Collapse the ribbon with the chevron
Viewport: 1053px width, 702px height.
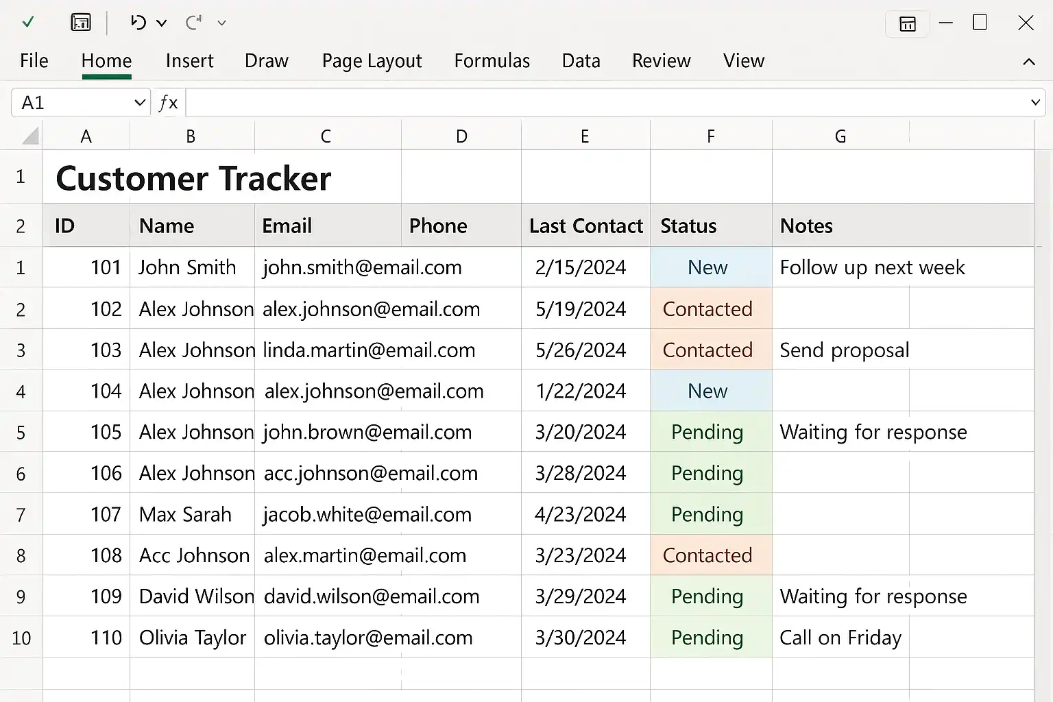tap(1028, 62)
